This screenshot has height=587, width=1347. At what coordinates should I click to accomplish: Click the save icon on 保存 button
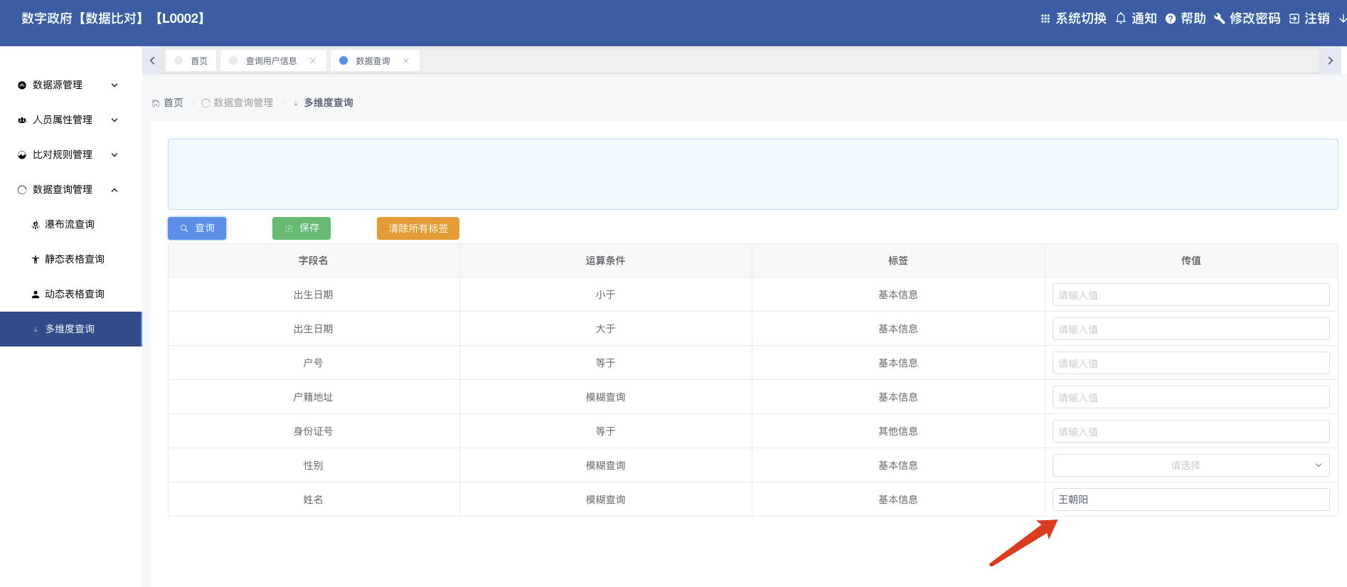[x=289, y=228]
